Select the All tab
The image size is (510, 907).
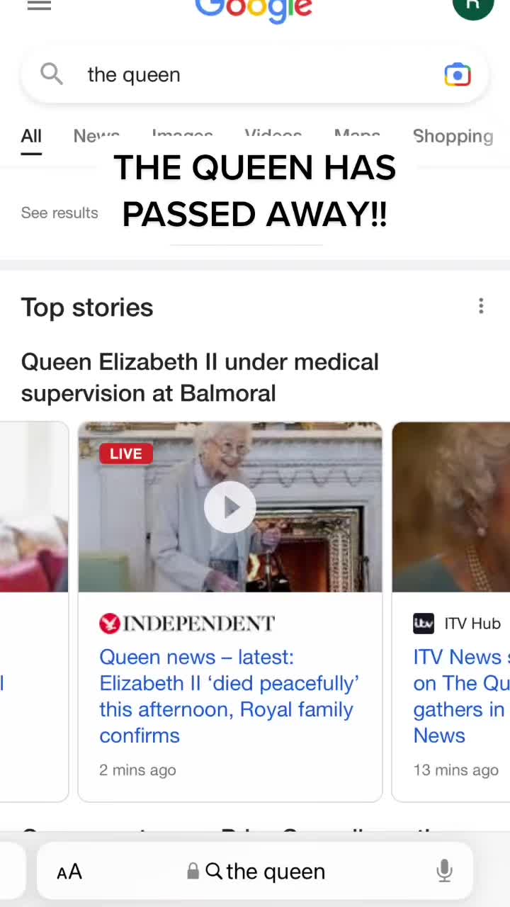pos(31,136)
